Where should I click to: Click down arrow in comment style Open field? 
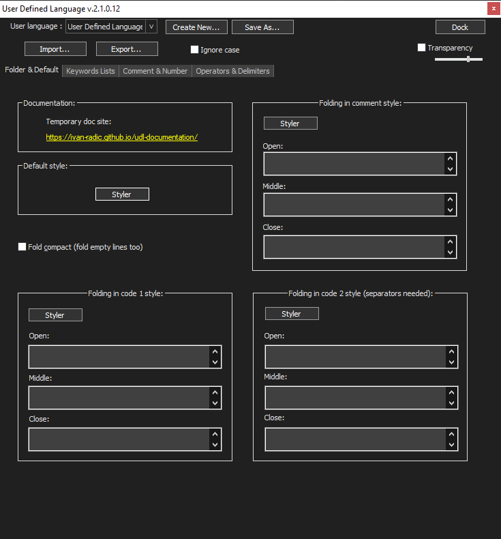(x=450, y=169)
